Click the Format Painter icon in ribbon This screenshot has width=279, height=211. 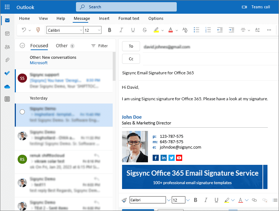(x=38, y=30)
